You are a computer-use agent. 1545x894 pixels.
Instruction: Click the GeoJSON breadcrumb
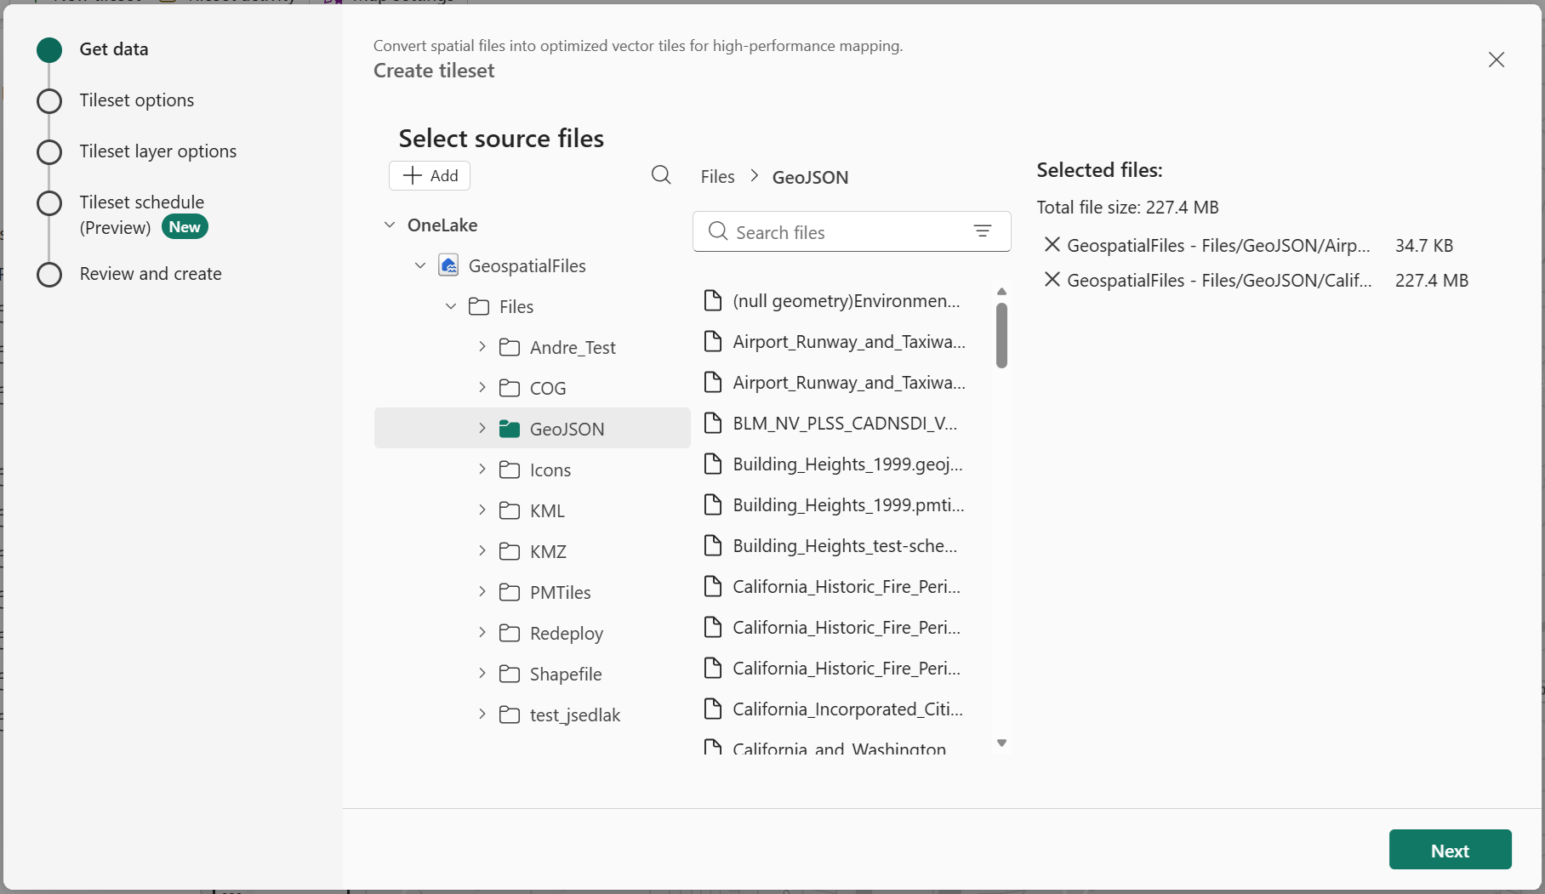click(x=810, y=177)
